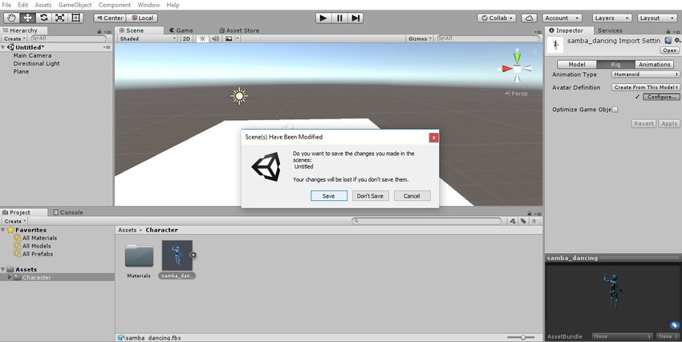This screenshot has width=682, height=342.
Task: Open the Assets menu
Action: coord(43,5)
